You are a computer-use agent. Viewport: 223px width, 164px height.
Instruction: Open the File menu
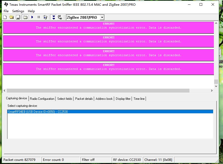(x=6, y=11)
